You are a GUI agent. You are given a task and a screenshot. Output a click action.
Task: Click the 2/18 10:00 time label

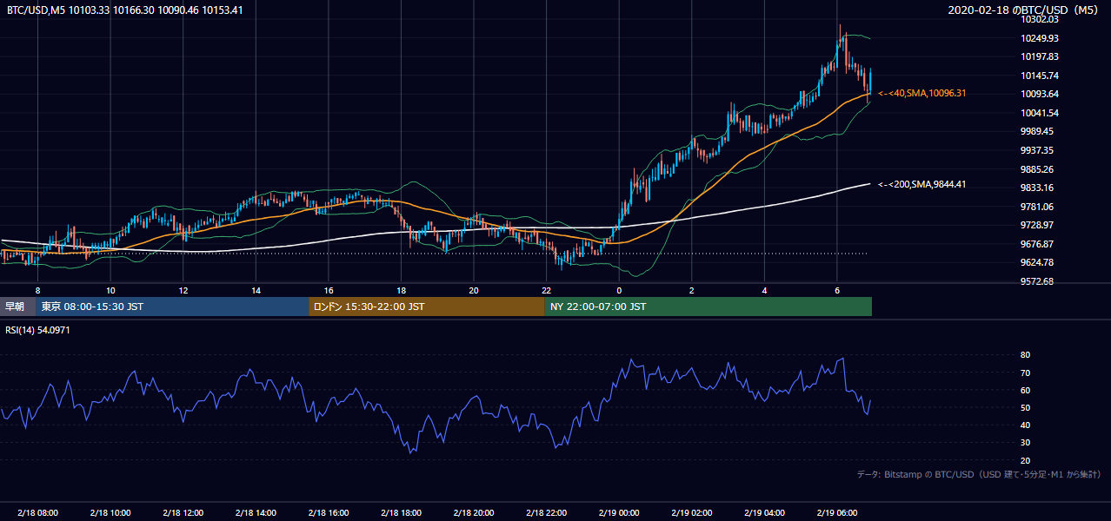(x=110, y=512)
